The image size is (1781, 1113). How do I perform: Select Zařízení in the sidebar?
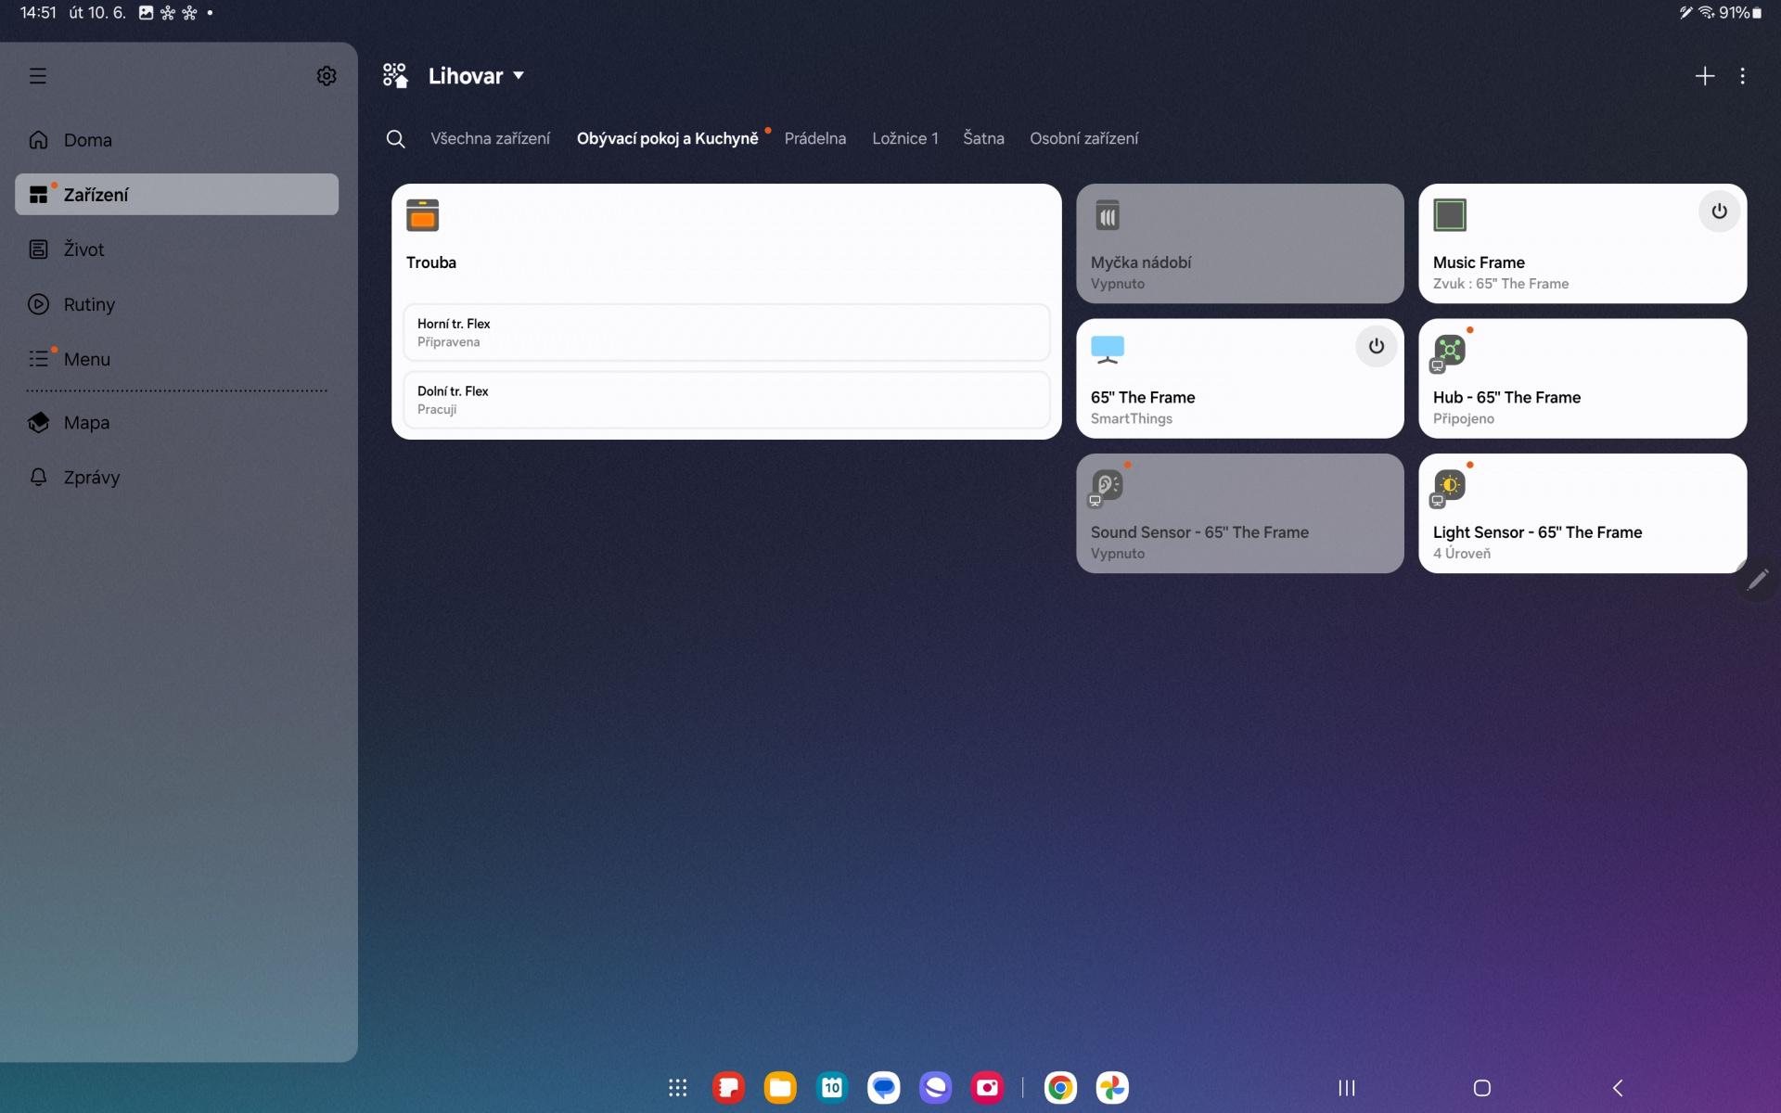click(x=176, y=195)
